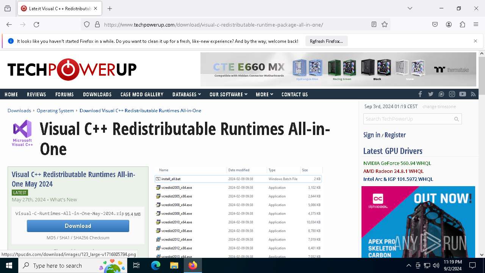Expand the DATABASES dropdown menu
This screenshot has width=485, height=273.
186,94
